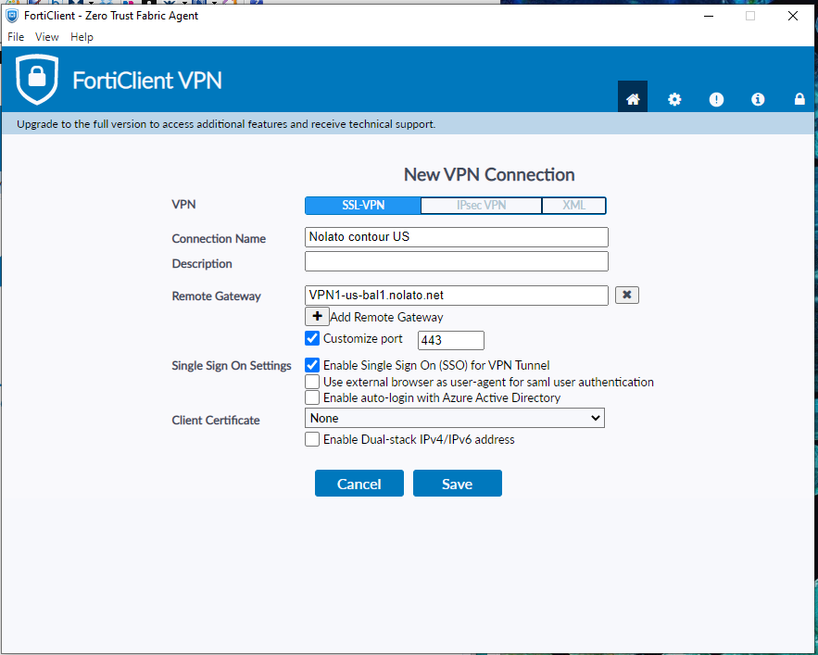Click the port number field showing 443

(x=451, y=340)
